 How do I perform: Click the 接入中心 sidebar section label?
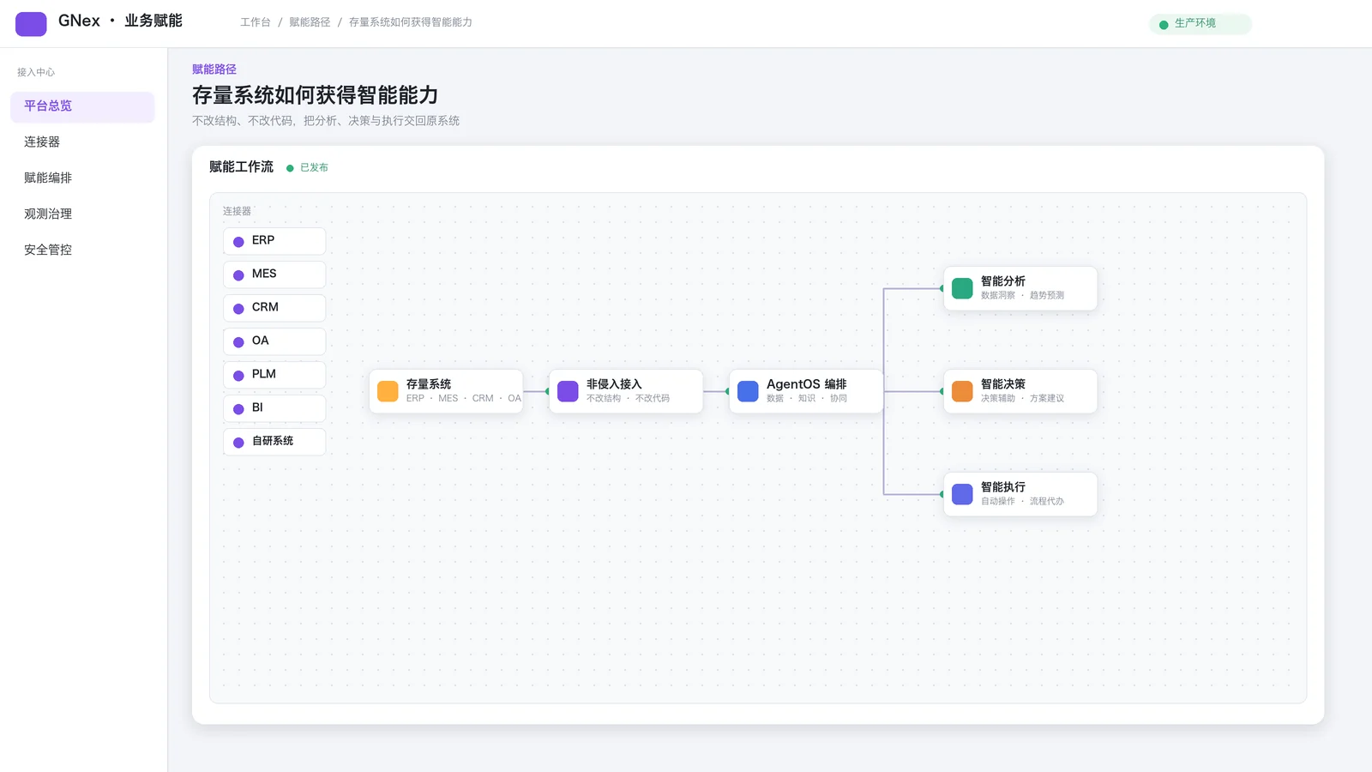pyautogui.click(x=36, y=72)
